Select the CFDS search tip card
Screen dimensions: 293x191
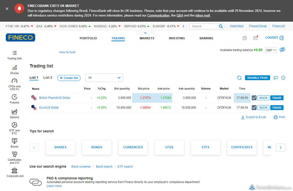[x=169, y=147]
